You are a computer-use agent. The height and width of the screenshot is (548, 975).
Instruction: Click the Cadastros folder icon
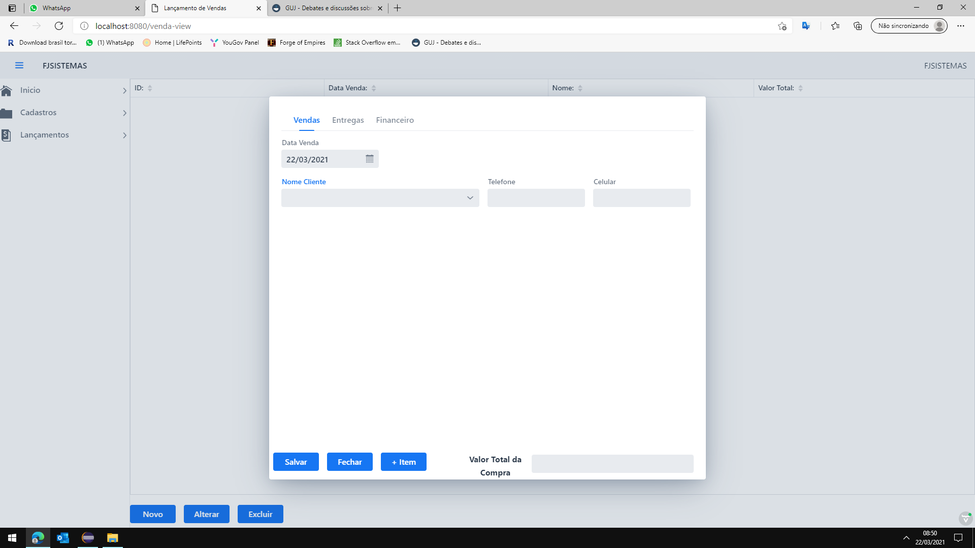[x=7, y=113]
